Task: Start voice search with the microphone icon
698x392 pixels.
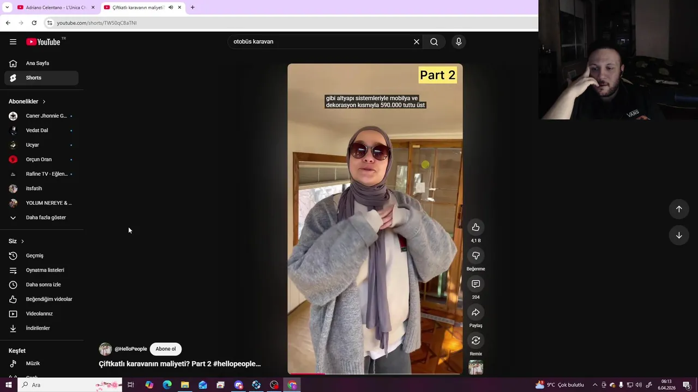Action: coord(459,41)
